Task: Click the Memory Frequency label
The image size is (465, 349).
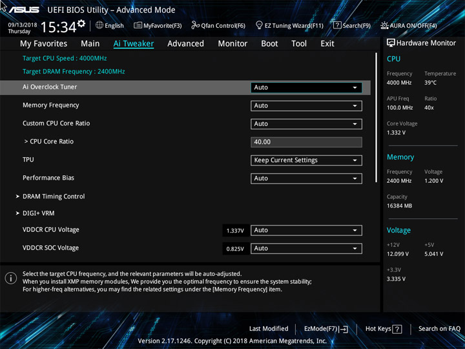Action: (x=51, y=105)
